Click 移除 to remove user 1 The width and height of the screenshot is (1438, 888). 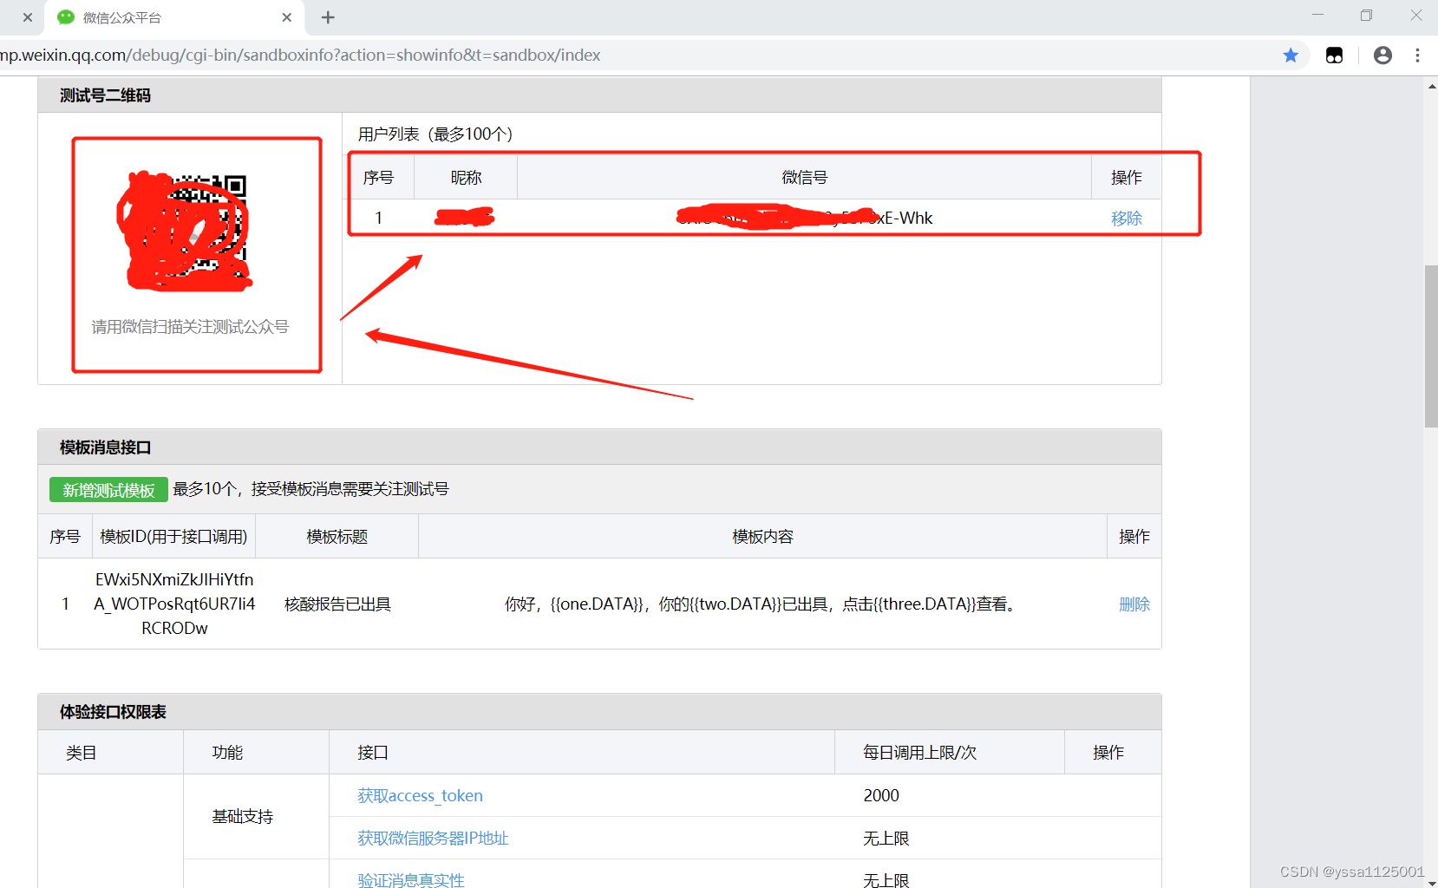1127,219
